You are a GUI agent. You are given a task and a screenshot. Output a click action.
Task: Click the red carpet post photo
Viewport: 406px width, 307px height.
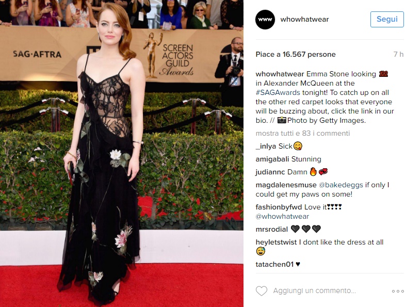click(x=122, y=153)
